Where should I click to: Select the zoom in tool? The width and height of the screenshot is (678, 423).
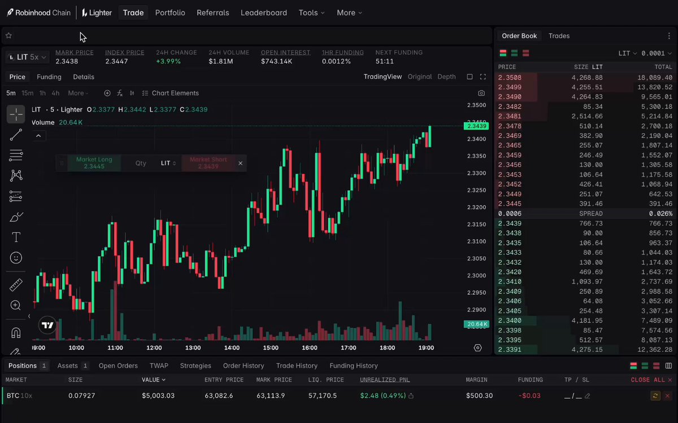pos(16,305)
